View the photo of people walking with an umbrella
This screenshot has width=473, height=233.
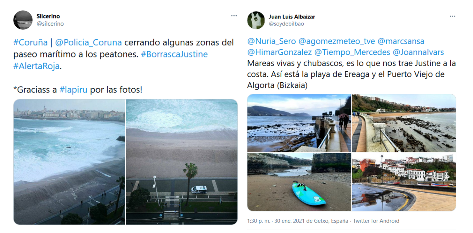299,123
